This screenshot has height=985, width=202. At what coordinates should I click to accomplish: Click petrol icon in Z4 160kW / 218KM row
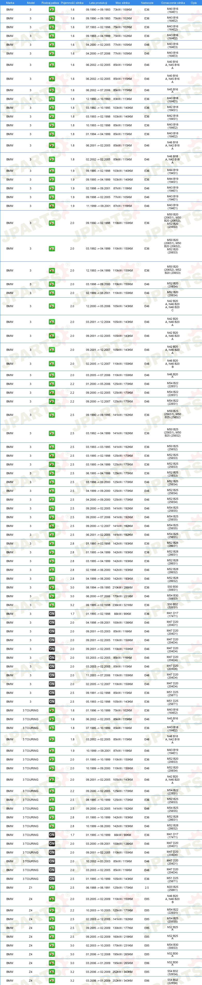click(52, 937)
